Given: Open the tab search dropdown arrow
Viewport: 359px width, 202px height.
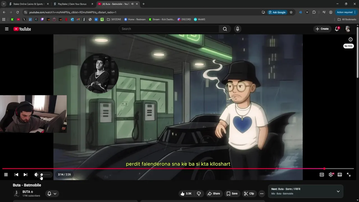Looking at the screenshot, I should (4, 4).
